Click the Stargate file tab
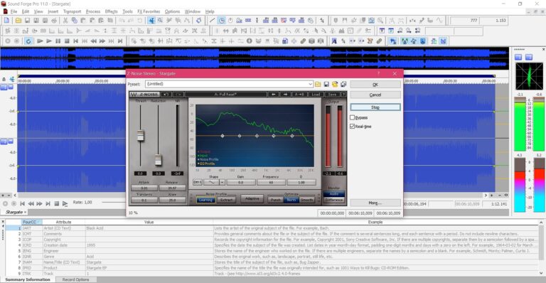Image resolution: width=546 pixels, height=283 pixels. [14, 212]
